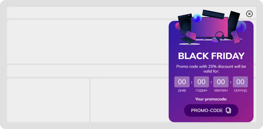Screen dimensions: 263x129
Task: Click the "Your promocode:" label
Action: click(211, 99)
